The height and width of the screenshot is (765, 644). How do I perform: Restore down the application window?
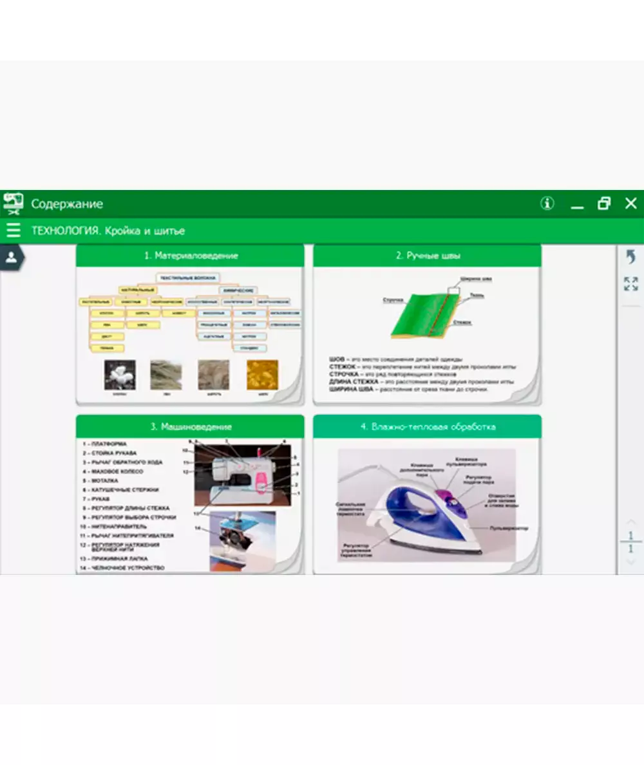(x=603, y=203)
